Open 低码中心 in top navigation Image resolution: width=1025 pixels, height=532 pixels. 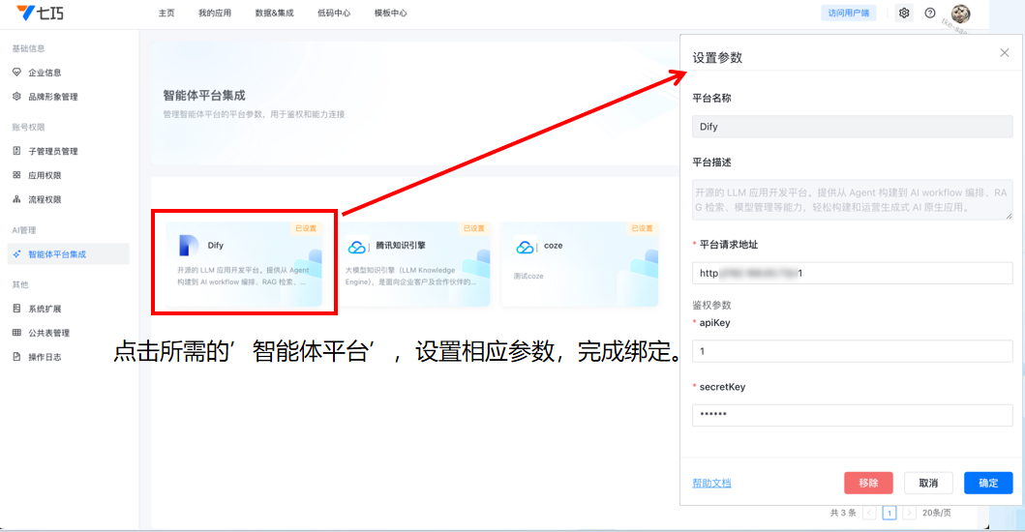[x=334, y=14]
